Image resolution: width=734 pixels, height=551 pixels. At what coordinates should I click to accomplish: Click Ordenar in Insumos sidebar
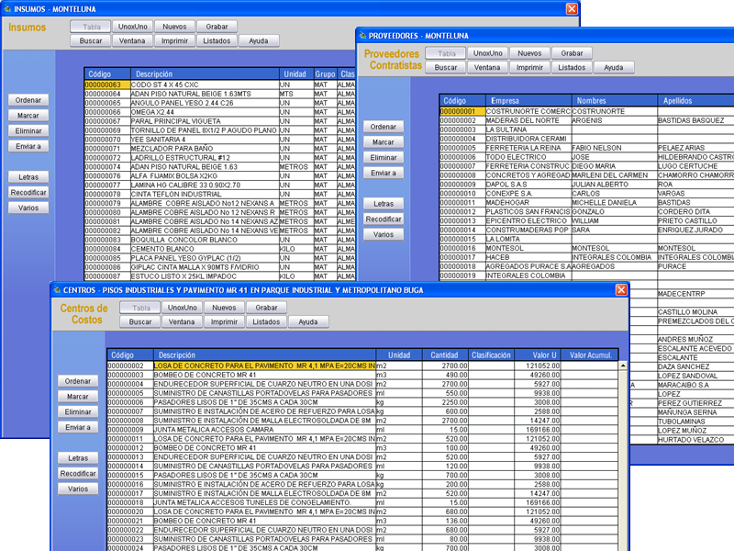pyautogui.click(x=28, y=100)
